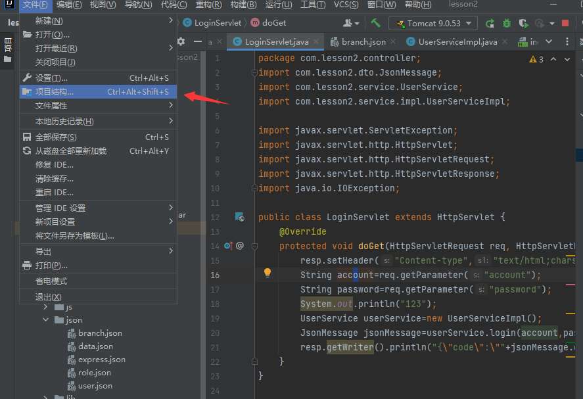583x399 pixels.
Task: Select branch.json file in project tree
Action: (x=100, y=333)
